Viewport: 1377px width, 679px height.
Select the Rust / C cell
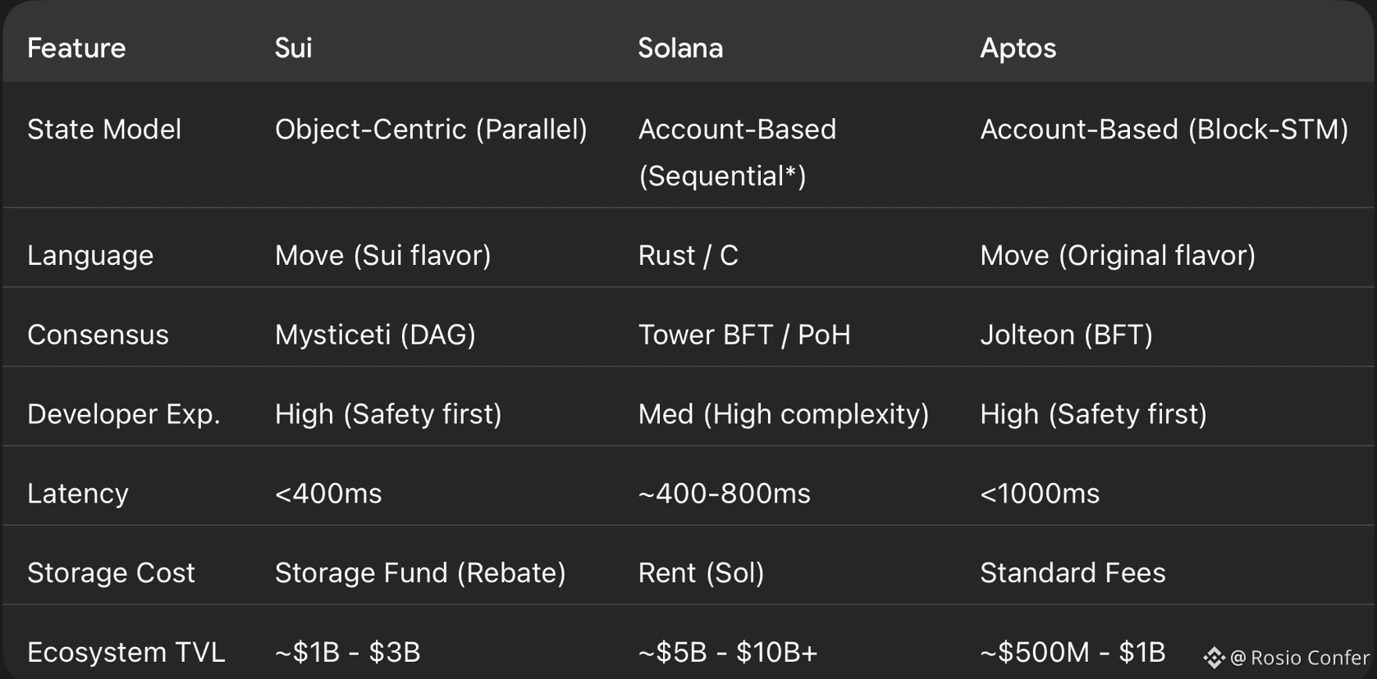[688, 256]
